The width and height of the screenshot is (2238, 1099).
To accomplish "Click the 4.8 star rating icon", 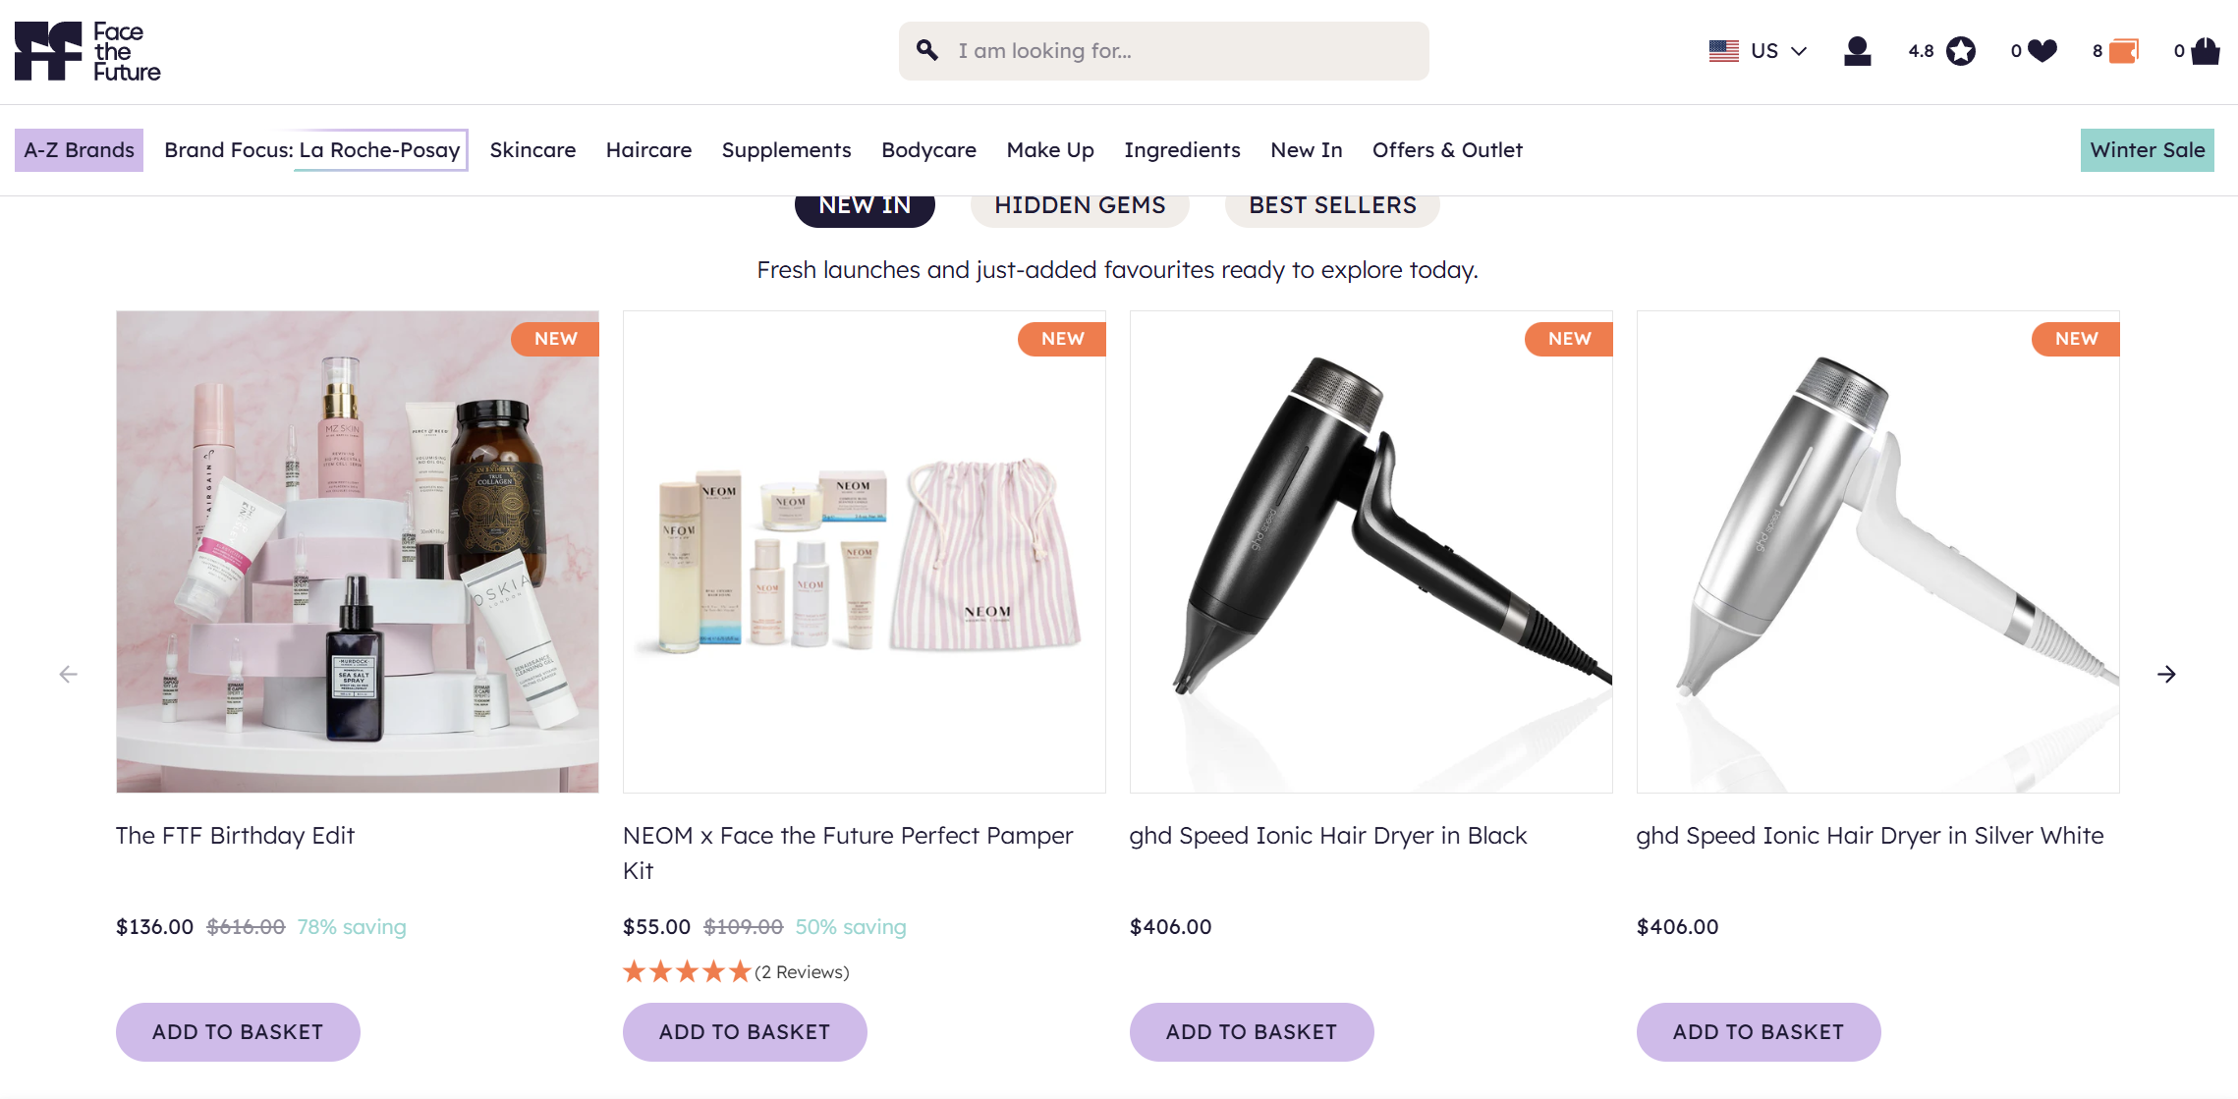I will 1961,51.
